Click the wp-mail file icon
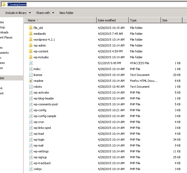Screen dimensions: 187x173 (x=31, y=145)
